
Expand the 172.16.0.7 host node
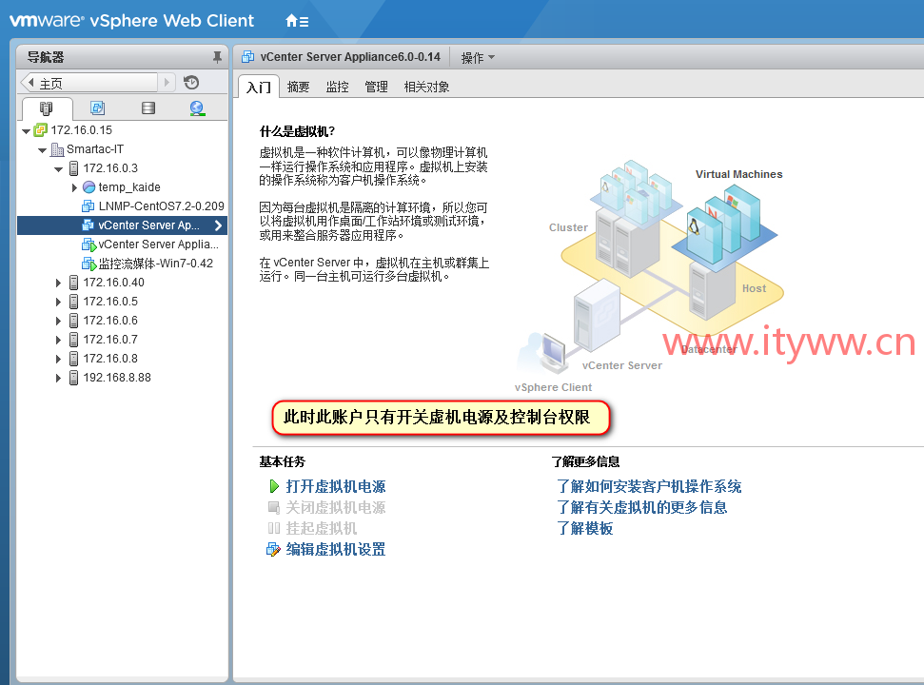[58, 340]
